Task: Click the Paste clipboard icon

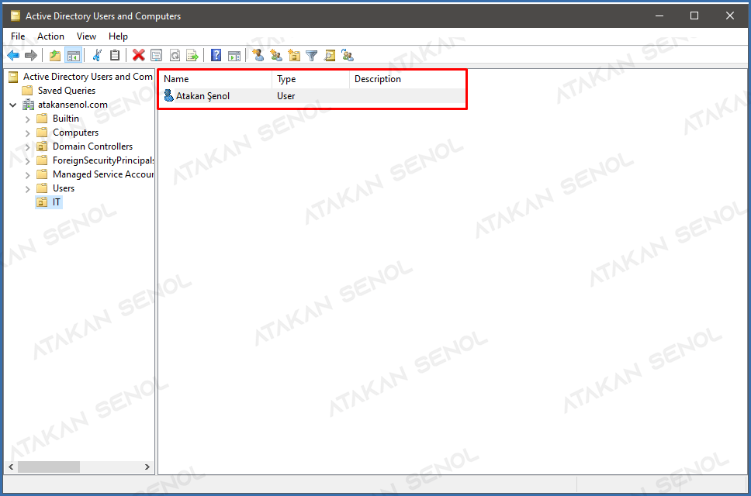Action: click(x=115, y=56)
